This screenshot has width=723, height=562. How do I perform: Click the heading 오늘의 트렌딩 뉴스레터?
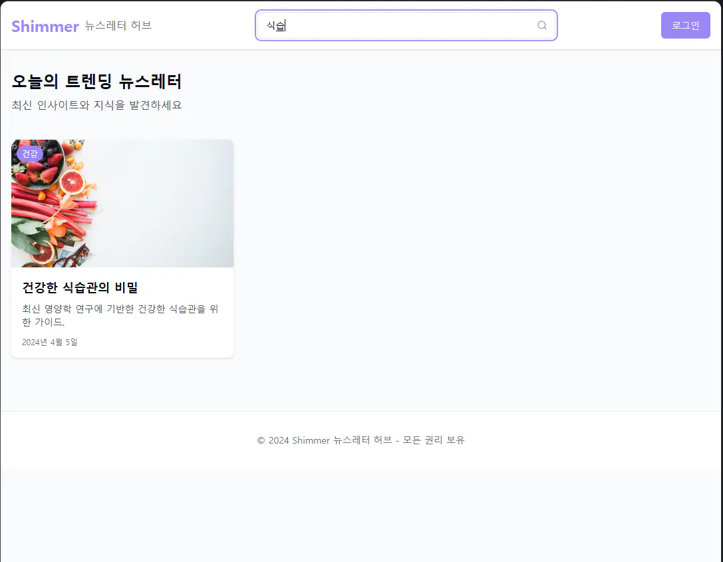96,82
